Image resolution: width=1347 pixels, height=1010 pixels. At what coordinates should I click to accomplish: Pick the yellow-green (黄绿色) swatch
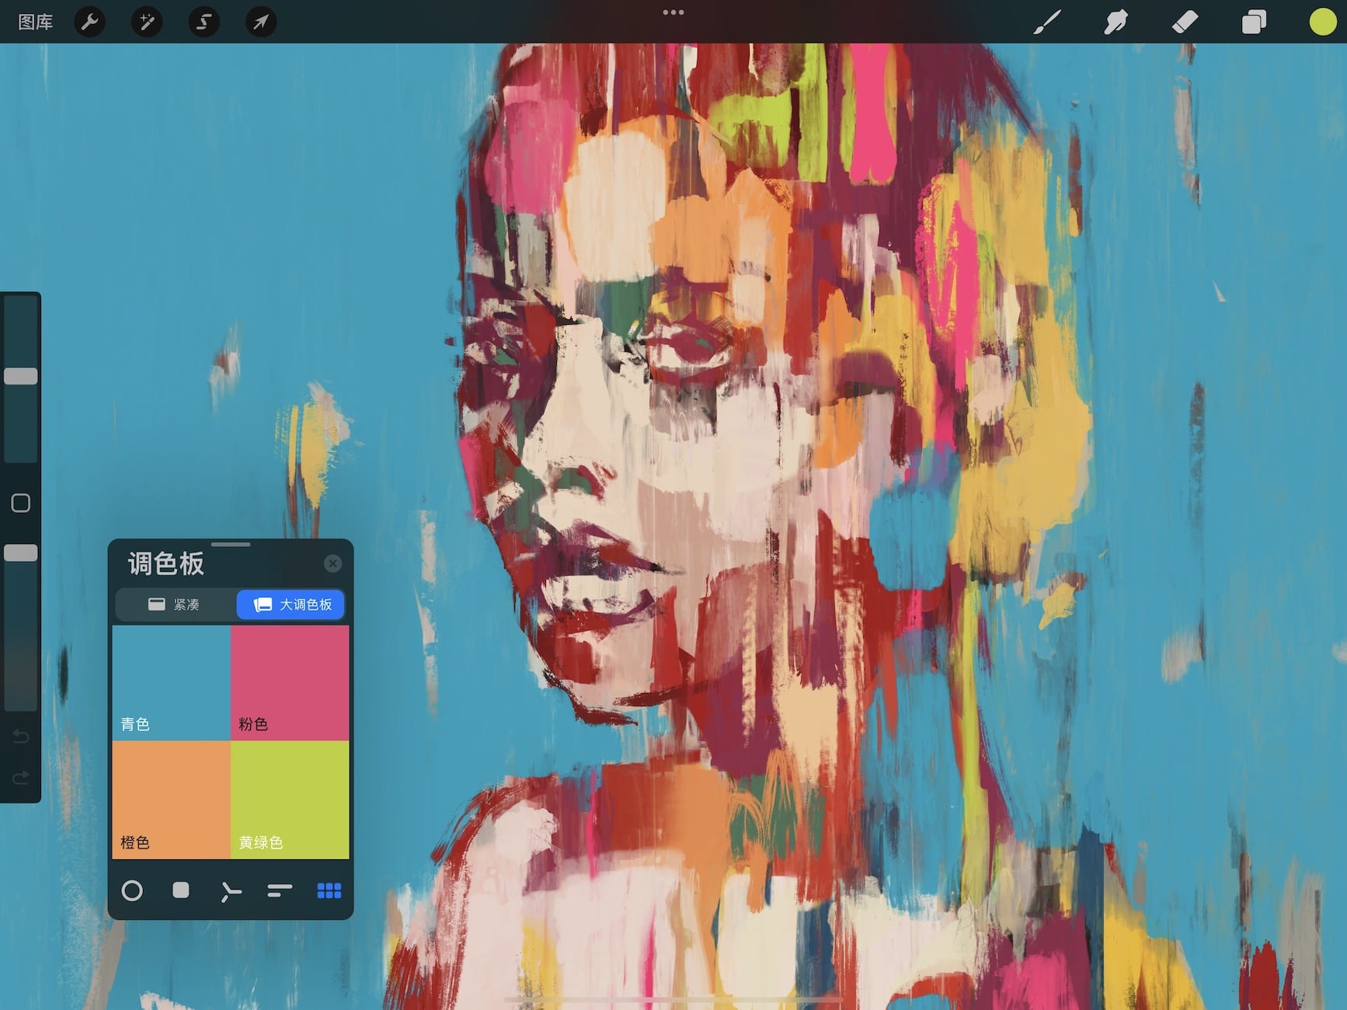(290, 799)
